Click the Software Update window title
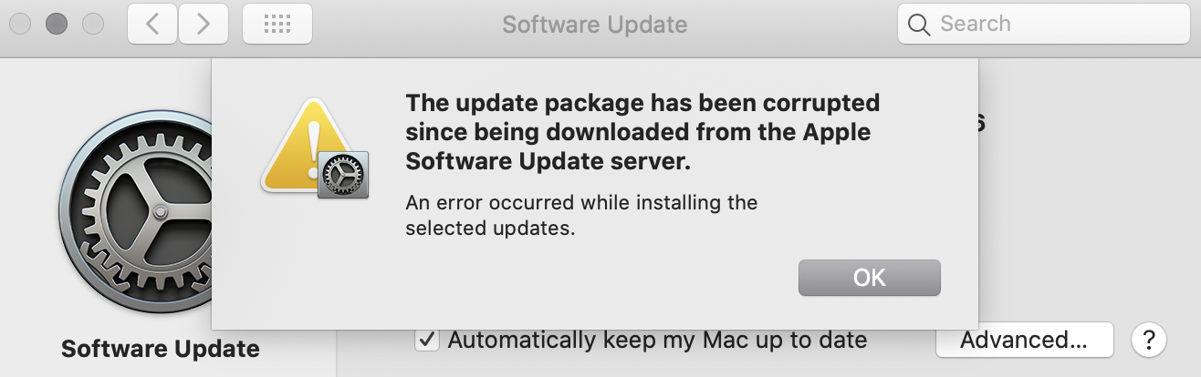The image size is (1201, 377). click(x=594, y=25)
